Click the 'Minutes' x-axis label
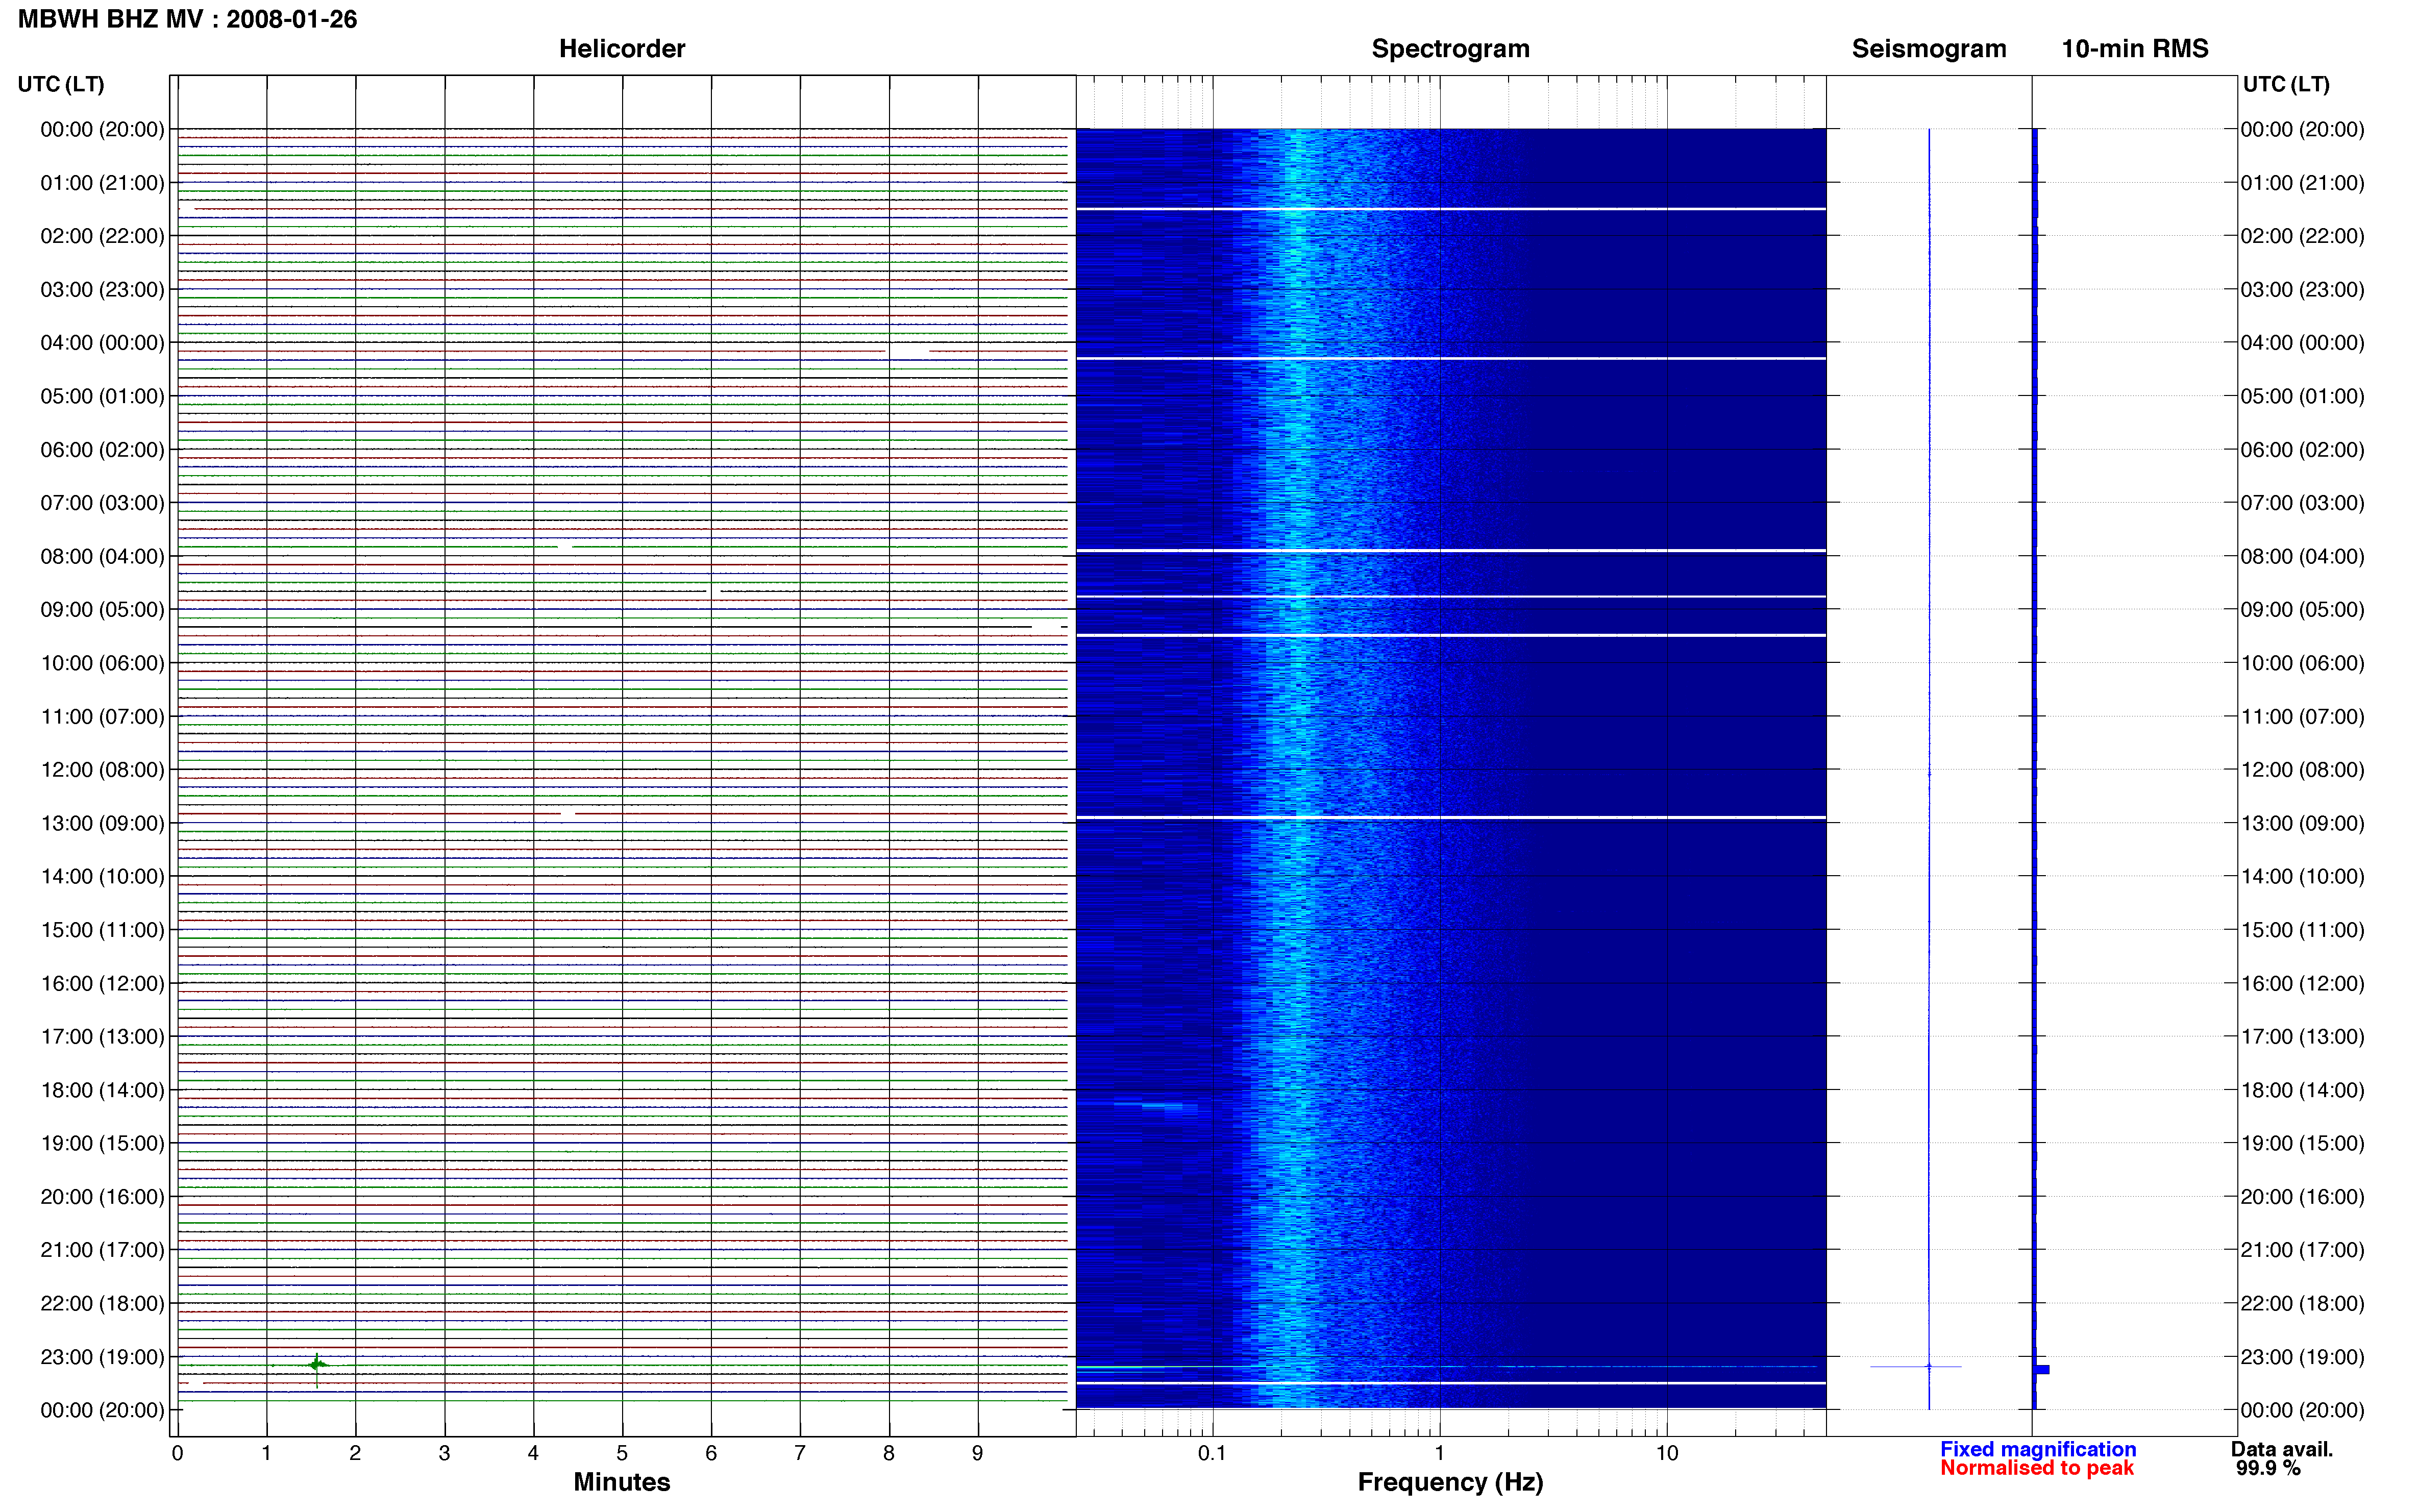This screenshot has height=1512, width=2419. point(622,1482)
